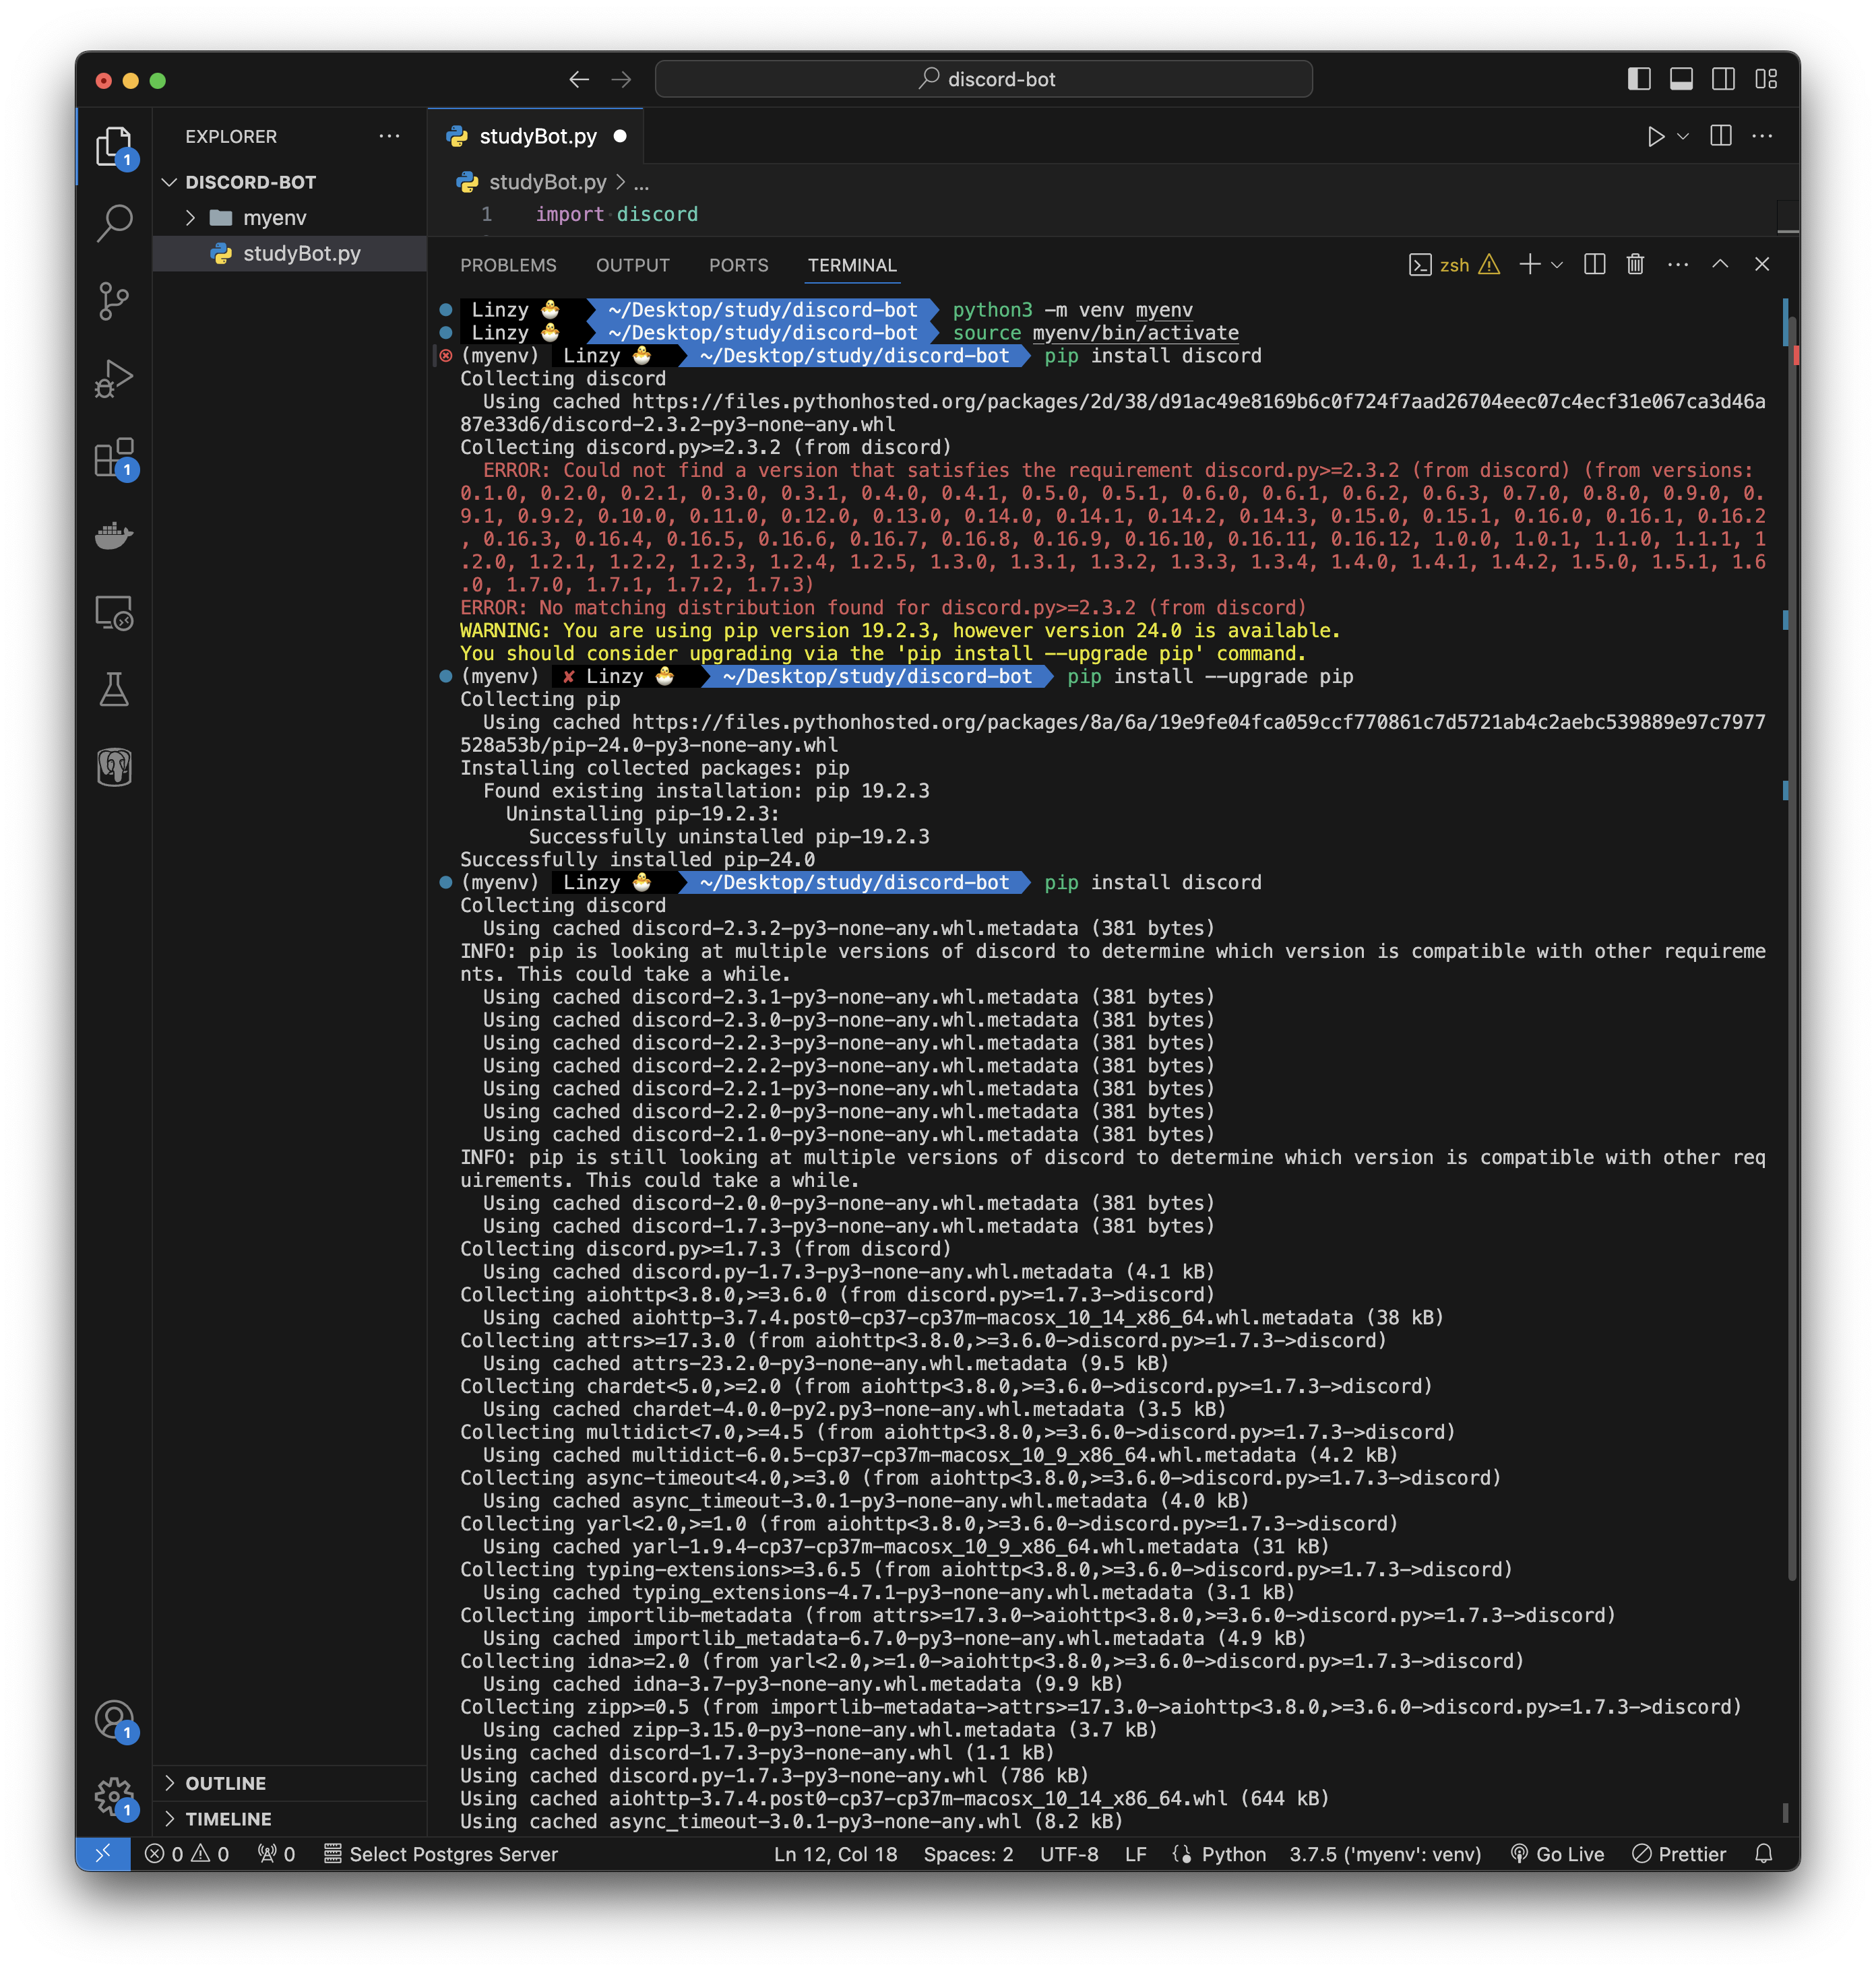Click Go Live in status bar
This screenshot has width=1876, height=1971.
[x=1557, y=1854]
